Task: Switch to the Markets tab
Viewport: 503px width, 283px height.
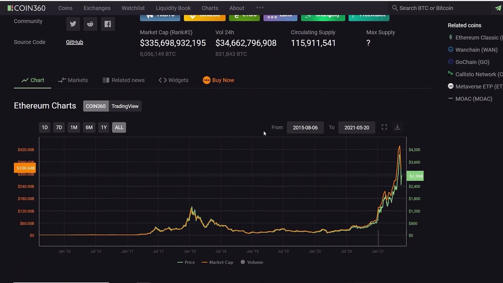Action: coord(73,80)
